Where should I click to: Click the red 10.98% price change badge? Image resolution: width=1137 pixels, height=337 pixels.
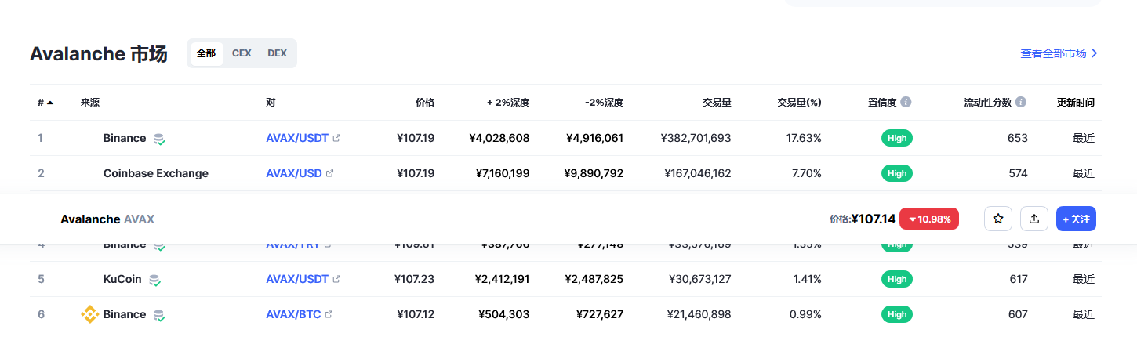click(x=929, y=219)
